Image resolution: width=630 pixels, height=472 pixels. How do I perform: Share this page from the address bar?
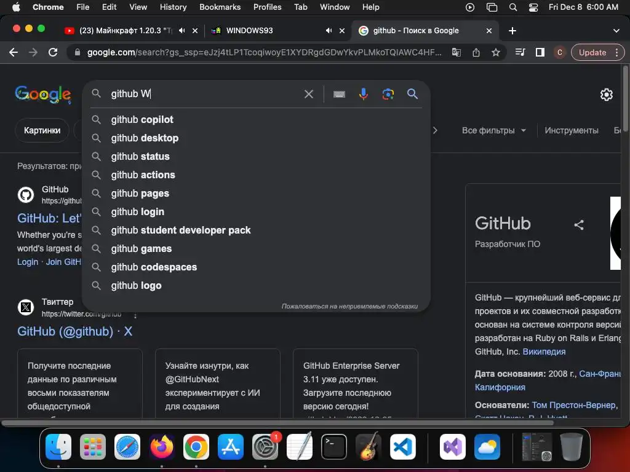(476, 53)
